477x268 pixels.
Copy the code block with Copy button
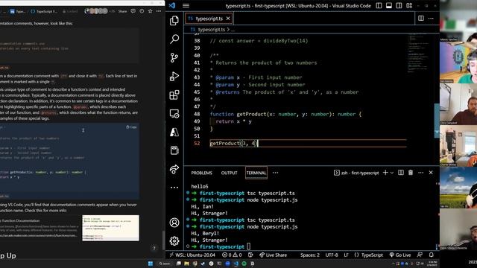pyautogui.click(x=131, y=127)
